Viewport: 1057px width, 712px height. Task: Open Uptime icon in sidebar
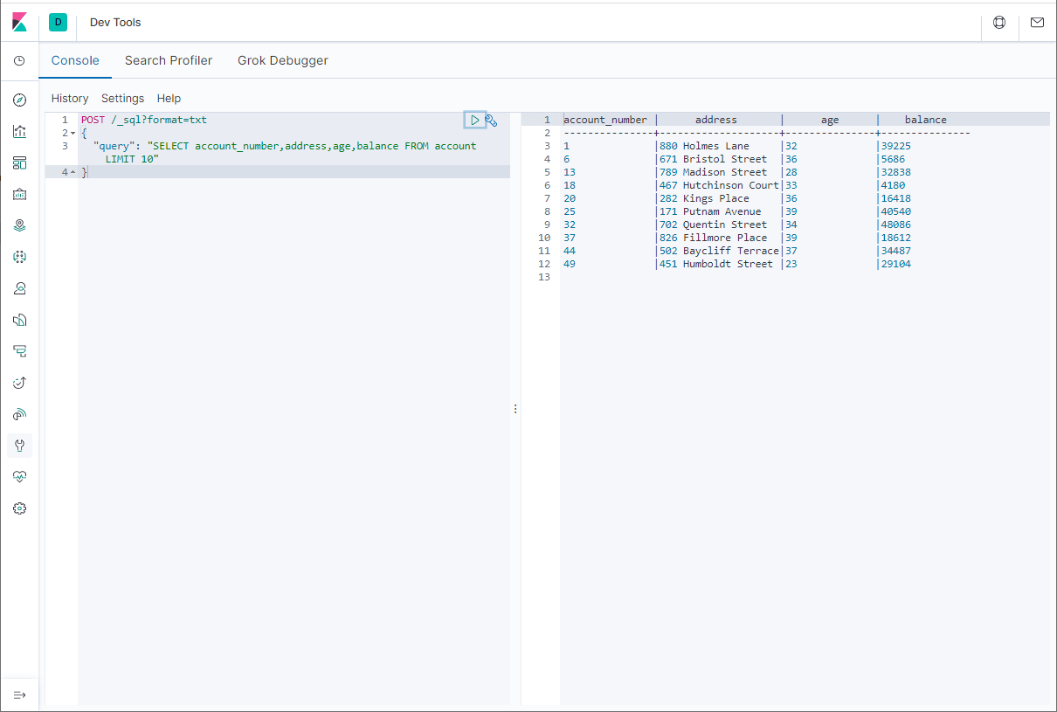coord(19,383)
